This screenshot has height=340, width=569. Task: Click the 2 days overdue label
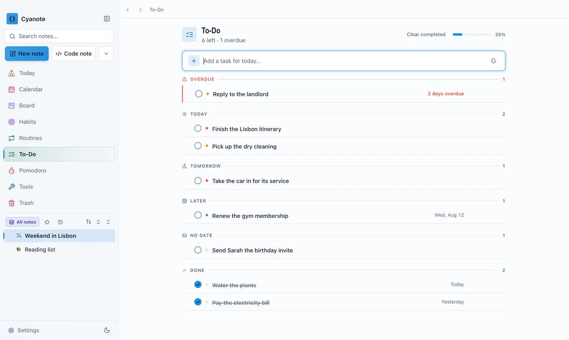(446, 94)
